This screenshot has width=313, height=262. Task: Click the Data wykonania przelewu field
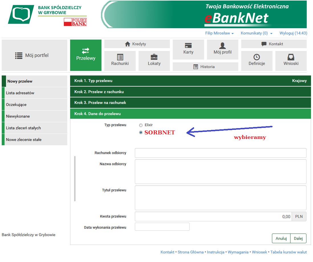[162, 227]
